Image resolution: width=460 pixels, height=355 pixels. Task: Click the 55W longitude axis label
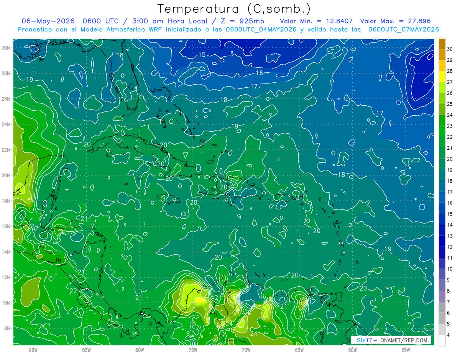click(x=406, y=350)
